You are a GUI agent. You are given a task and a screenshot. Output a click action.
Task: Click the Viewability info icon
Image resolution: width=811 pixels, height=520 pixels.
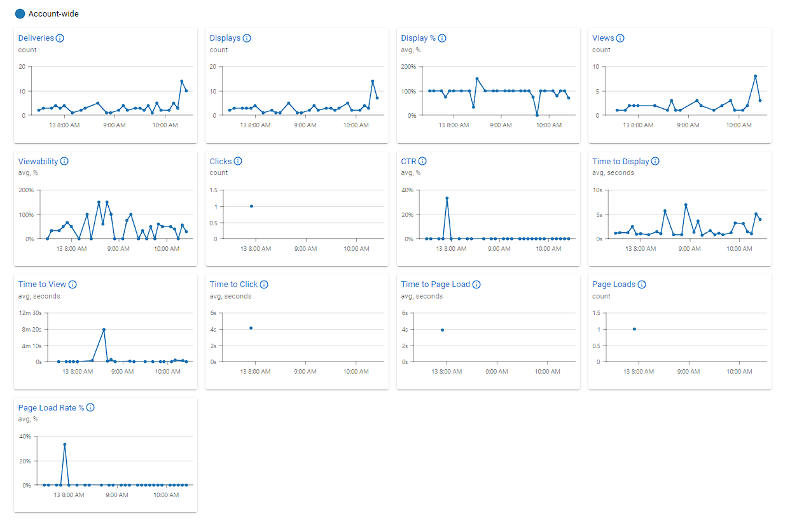[x=64, y=161]
